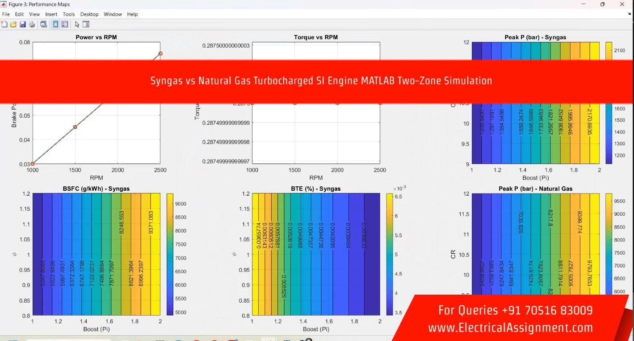Image resolution: width=634 pixels, height=341 pixels.
Task: Print the figure with the printer icon
Action: tap(32, 25)
